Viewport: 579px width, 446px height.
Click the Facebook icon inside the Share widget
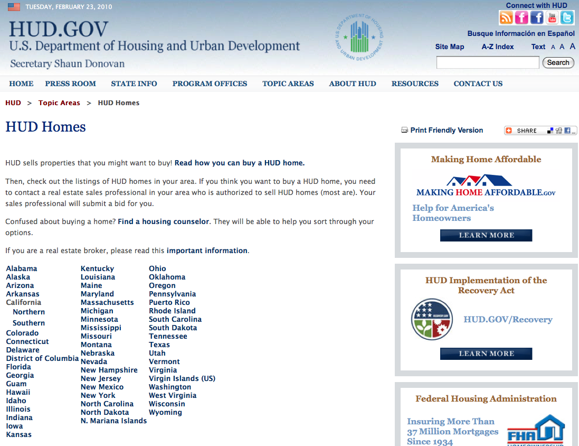pyautogui.click(x=567, y=131)
